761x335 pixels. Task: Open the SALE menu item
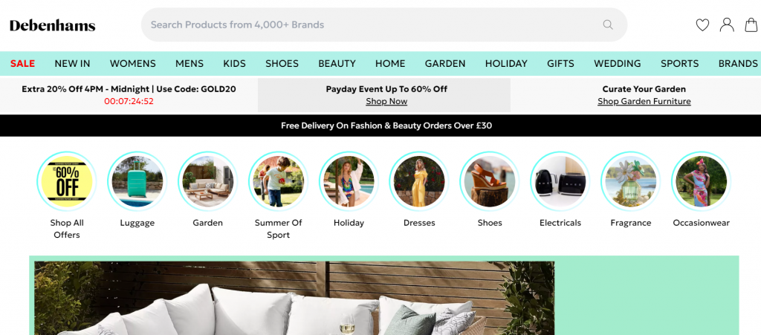click(x=23, y=64)
